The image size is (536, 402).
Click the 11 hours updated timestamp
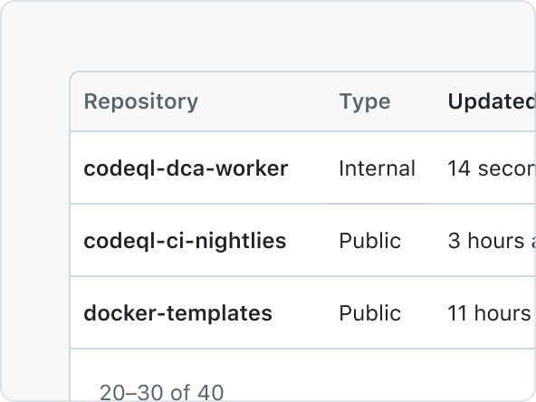pos(492,313)
